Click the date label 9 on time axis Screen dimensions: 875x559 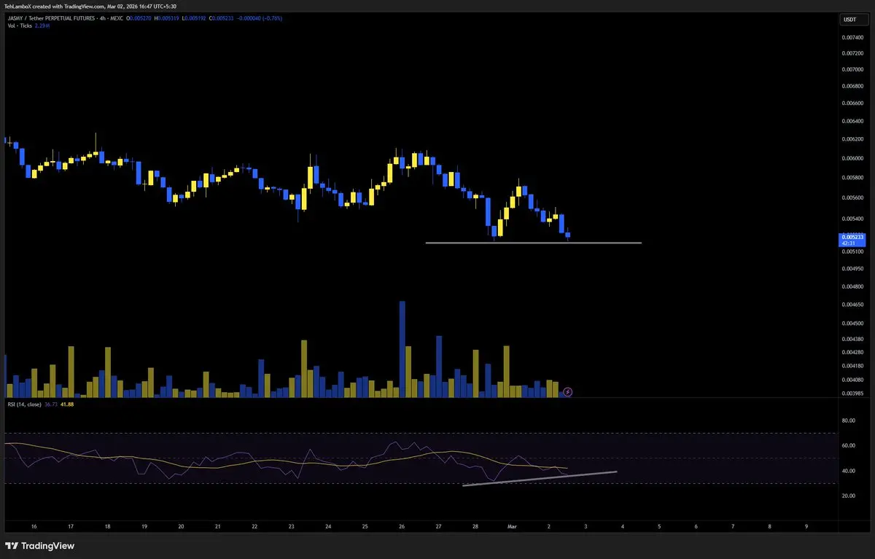pyautogui.click(x=806, y=526)
